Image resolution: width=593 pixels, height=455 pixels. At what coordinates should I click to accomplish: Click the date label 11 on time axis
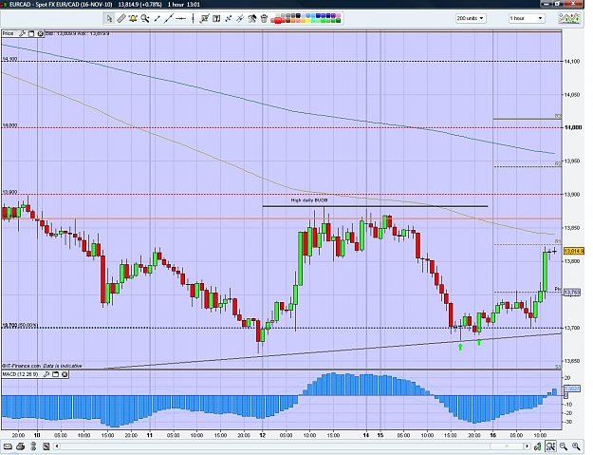pyautogui.click(x=150, y=435)
